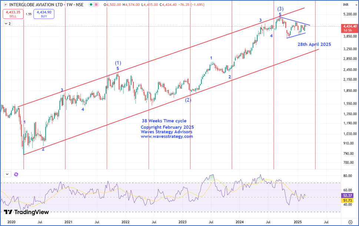Click the high value H4,574.00
Image resolution: width=359 pixels, height=226 pixels.
pos(131,4)
